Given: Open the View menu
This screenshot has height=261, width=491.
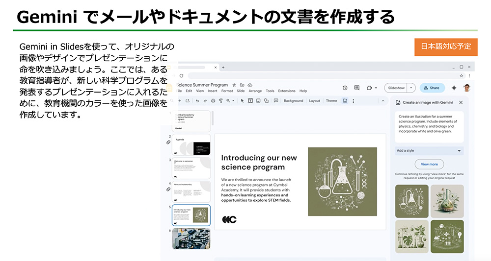Looking at the screenshot, I should 200,91.
